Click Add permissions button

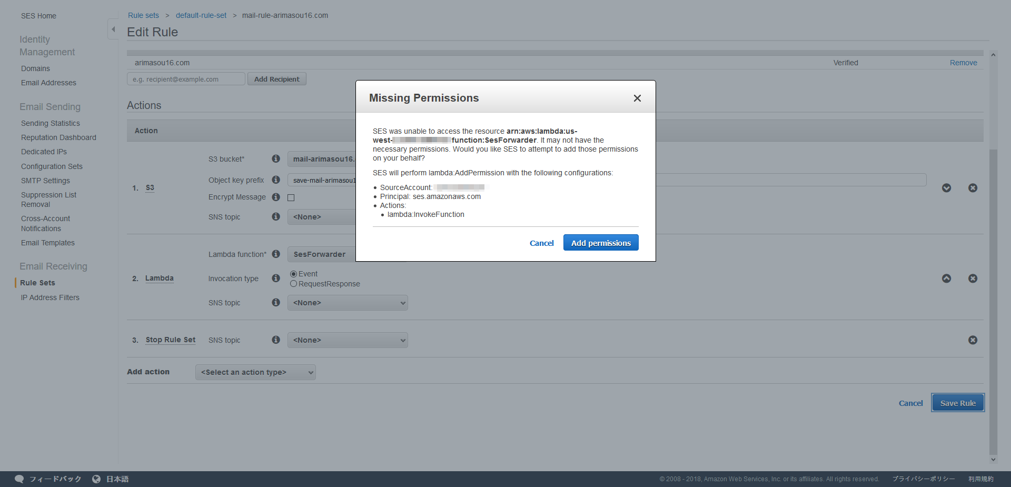[x=601, y=243]
